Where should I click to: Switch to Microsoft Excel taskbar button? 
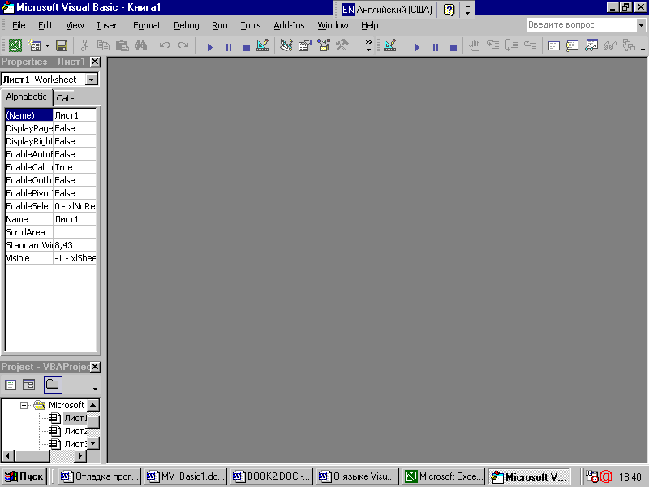click(x=443, y=476)
